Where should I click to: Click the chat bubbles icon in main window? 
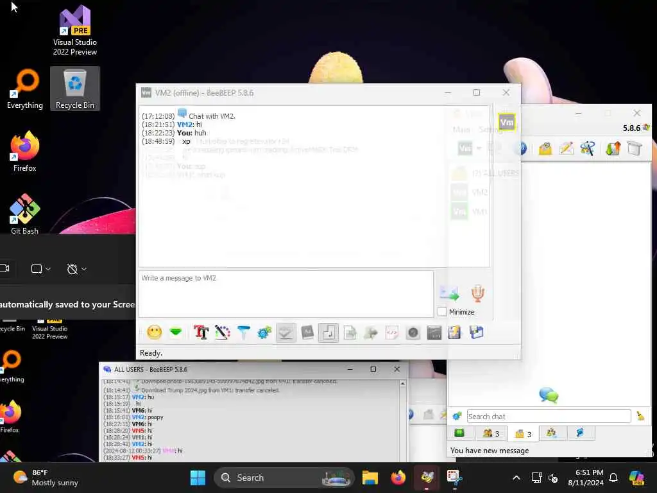[x=549, y=395]
